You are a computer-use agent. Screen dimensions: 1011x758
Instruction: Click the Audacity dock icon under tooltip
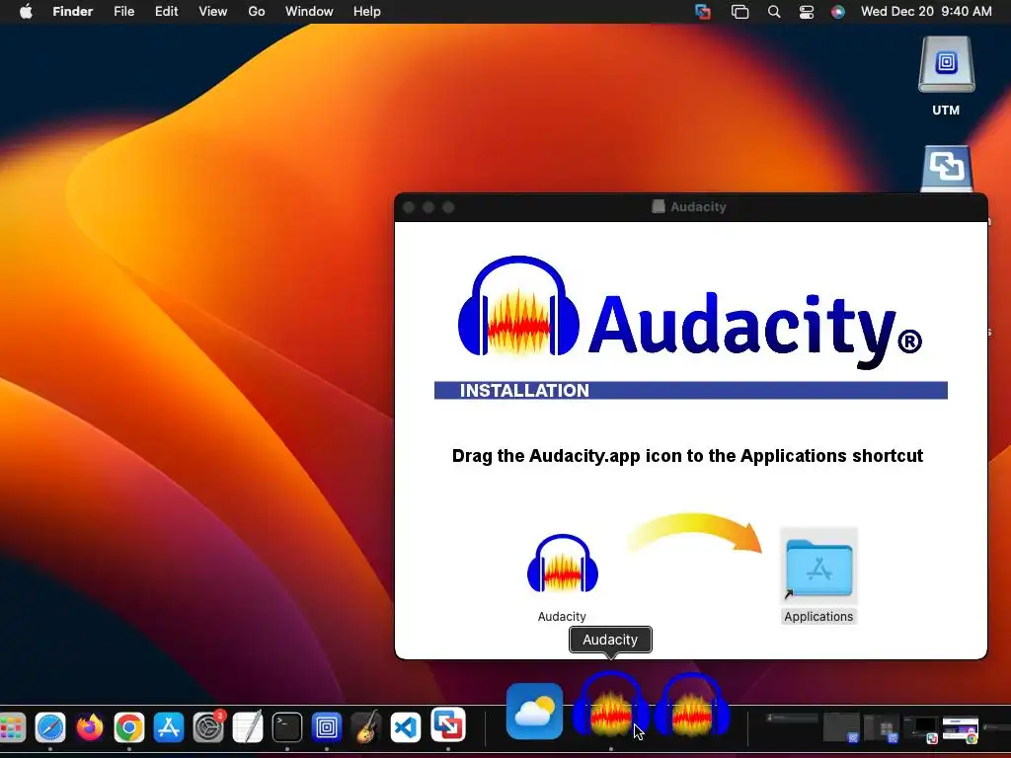[610, 705]
